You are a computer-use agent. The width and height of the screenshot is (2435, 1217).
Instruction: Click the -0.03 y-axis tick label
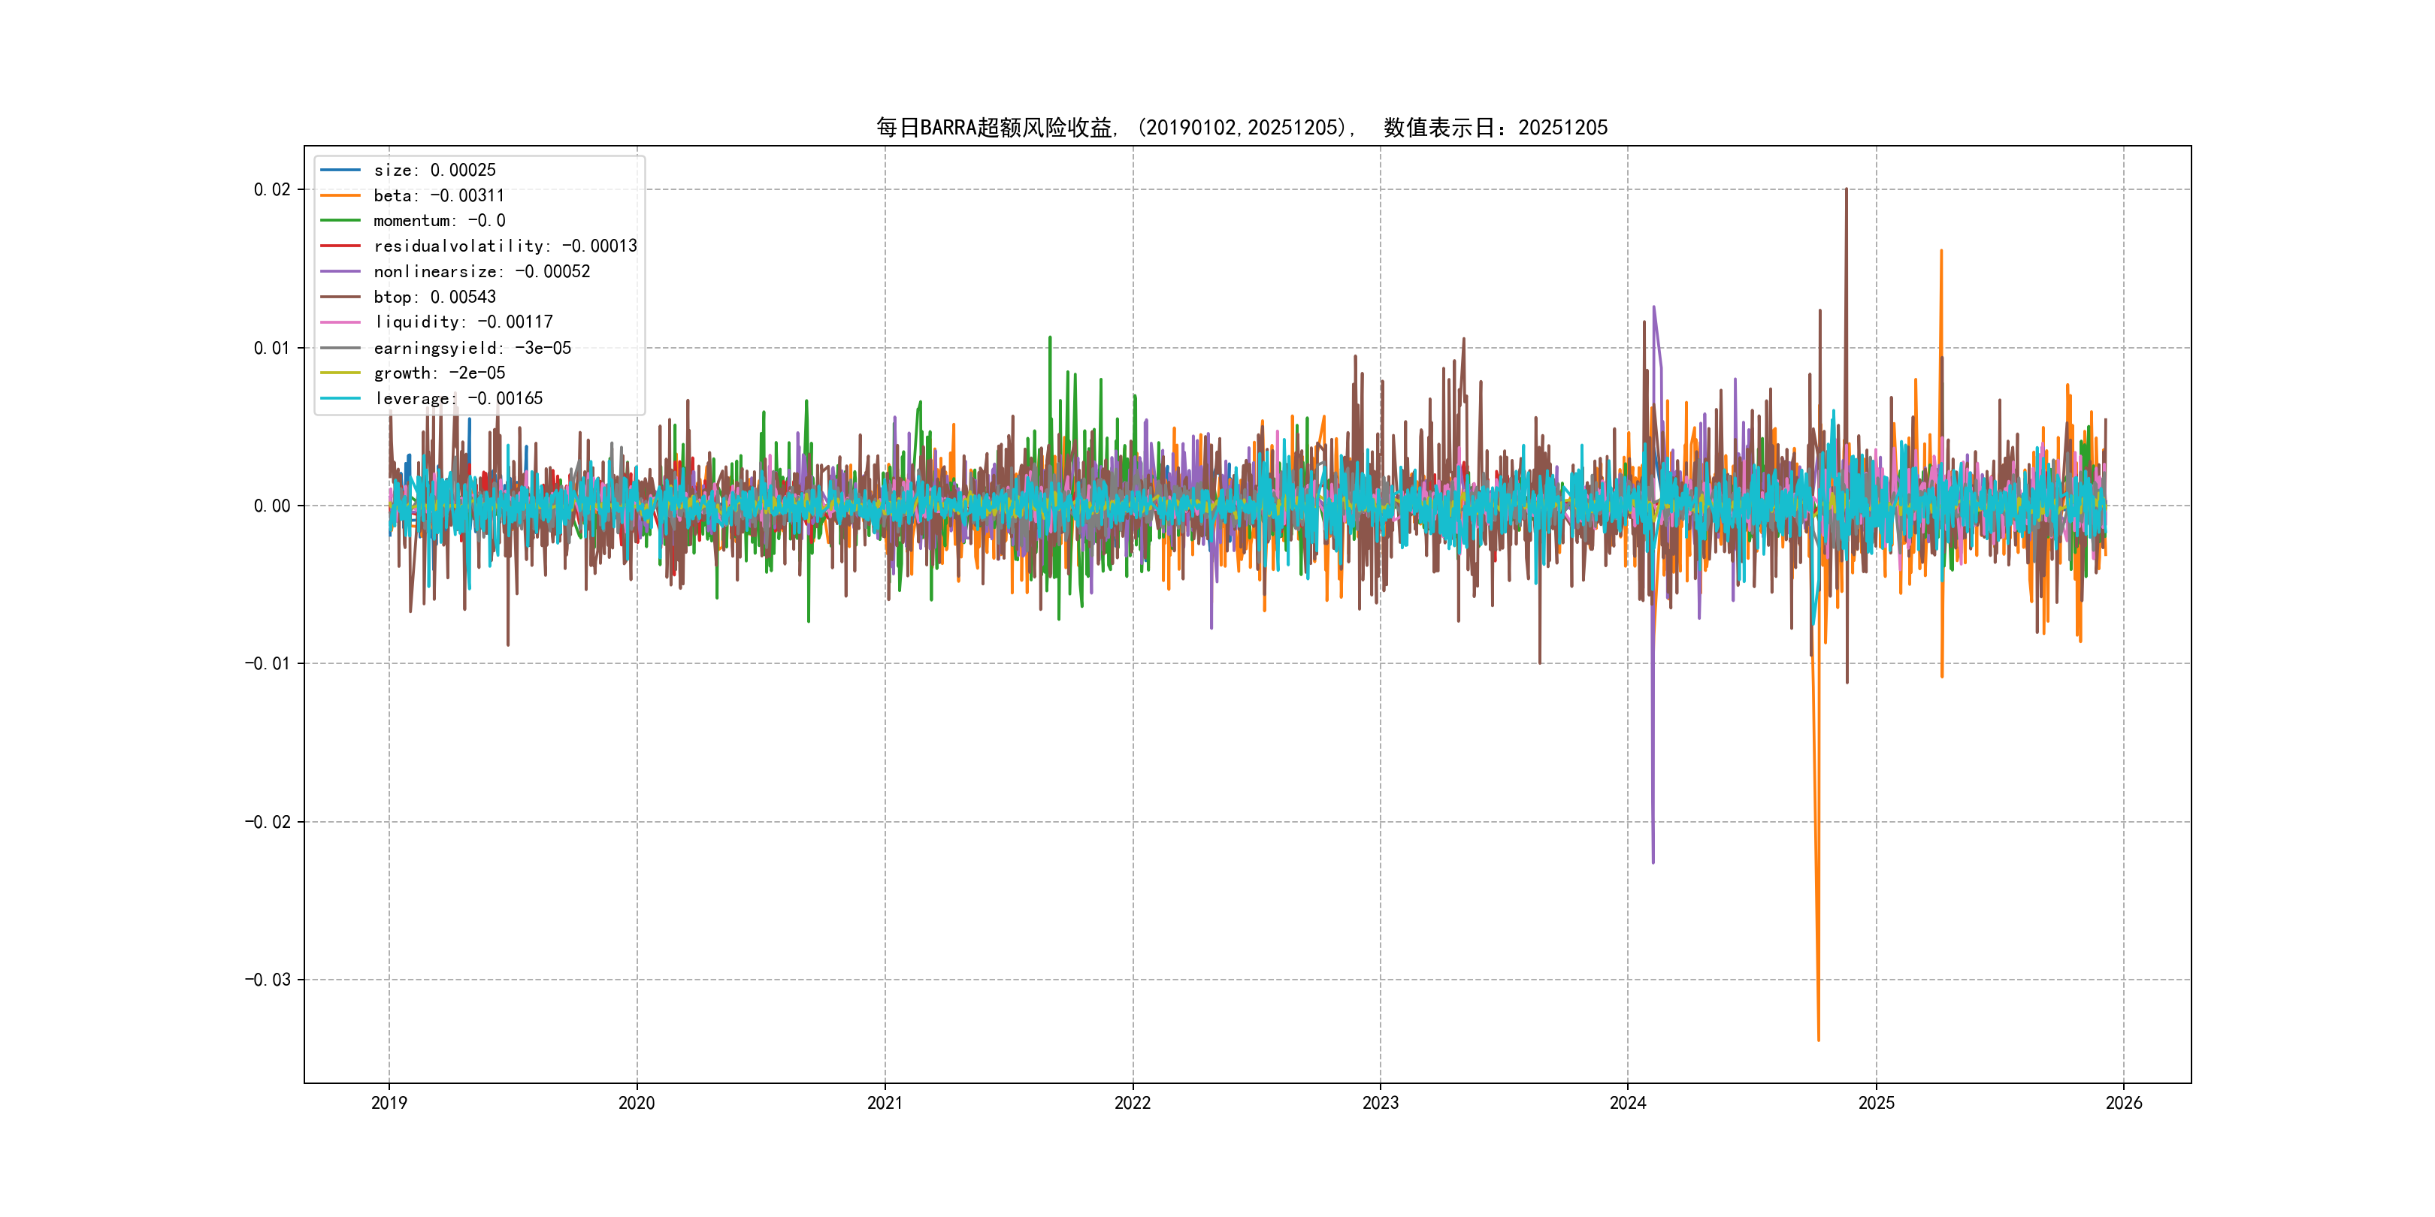[x=268, y=980]
